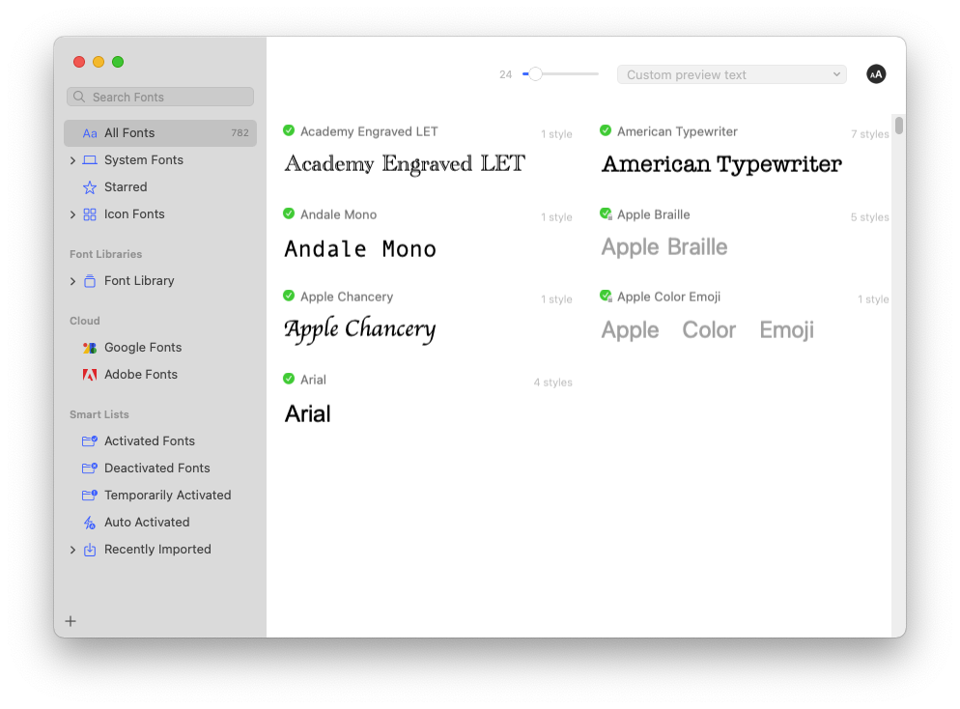Expand the Recently Imported chevron
Image resolution: width=960 pixels, height=709 pixels.
pyautogui.click(x=72, y=550)
